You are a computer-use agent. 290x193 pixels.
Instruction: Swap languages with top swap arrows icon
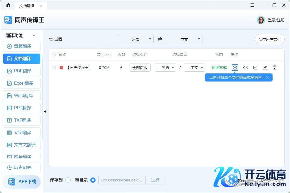(x=160, y=39)
